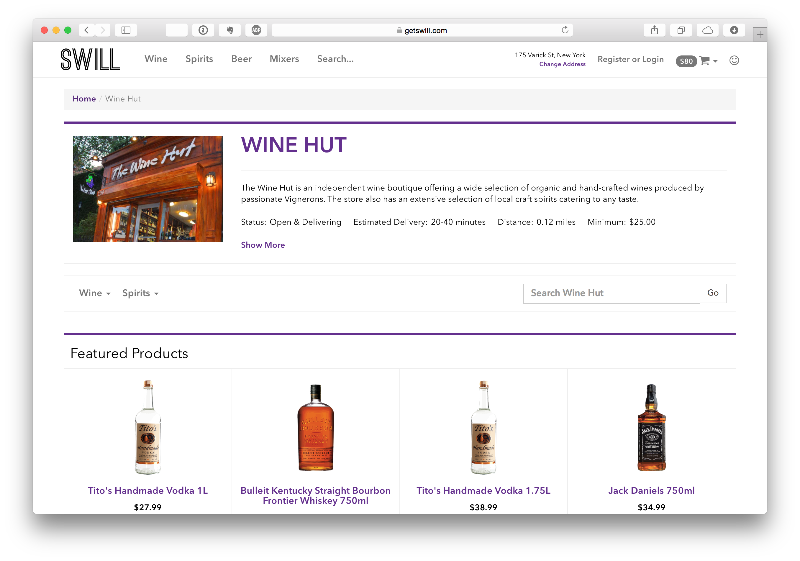The width and height of the screenshot is (800, 561).
Task: Open Bulleit Bourbon bottle image
Action: coord(316,428)
